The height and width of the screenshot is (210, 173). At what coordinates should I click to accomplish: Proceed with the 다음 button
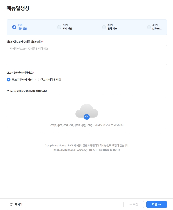tap(156, 204)
